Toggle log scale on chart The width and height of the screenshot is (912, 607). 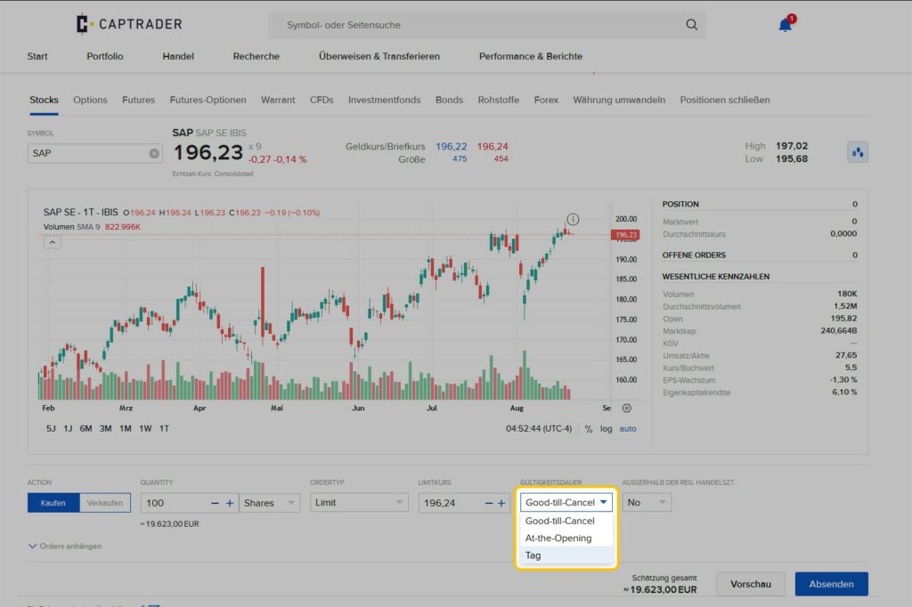pos(606,429)
